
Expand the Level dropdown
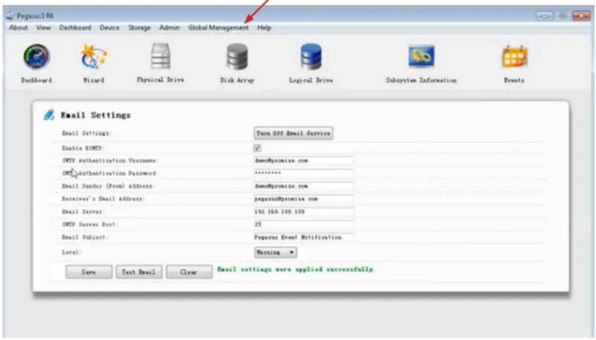click(x=276, y=252)
